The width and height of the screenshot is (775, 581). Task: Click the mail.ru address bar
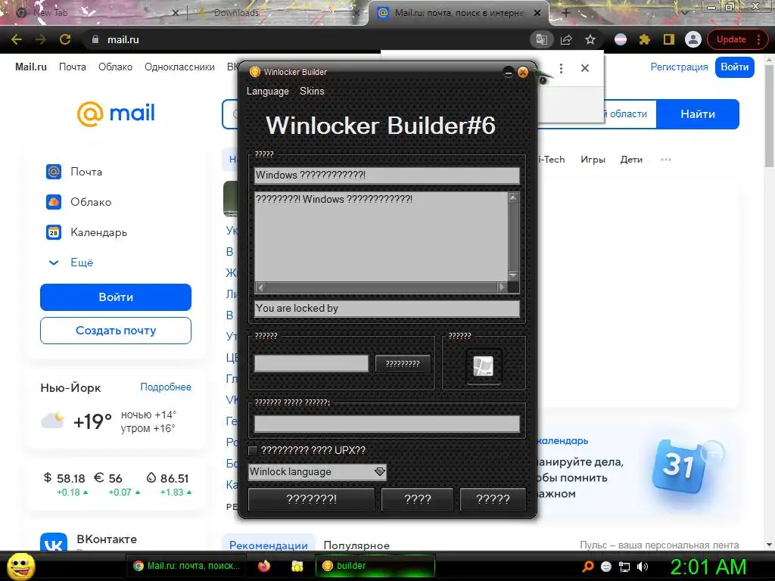tap(307, 39)
